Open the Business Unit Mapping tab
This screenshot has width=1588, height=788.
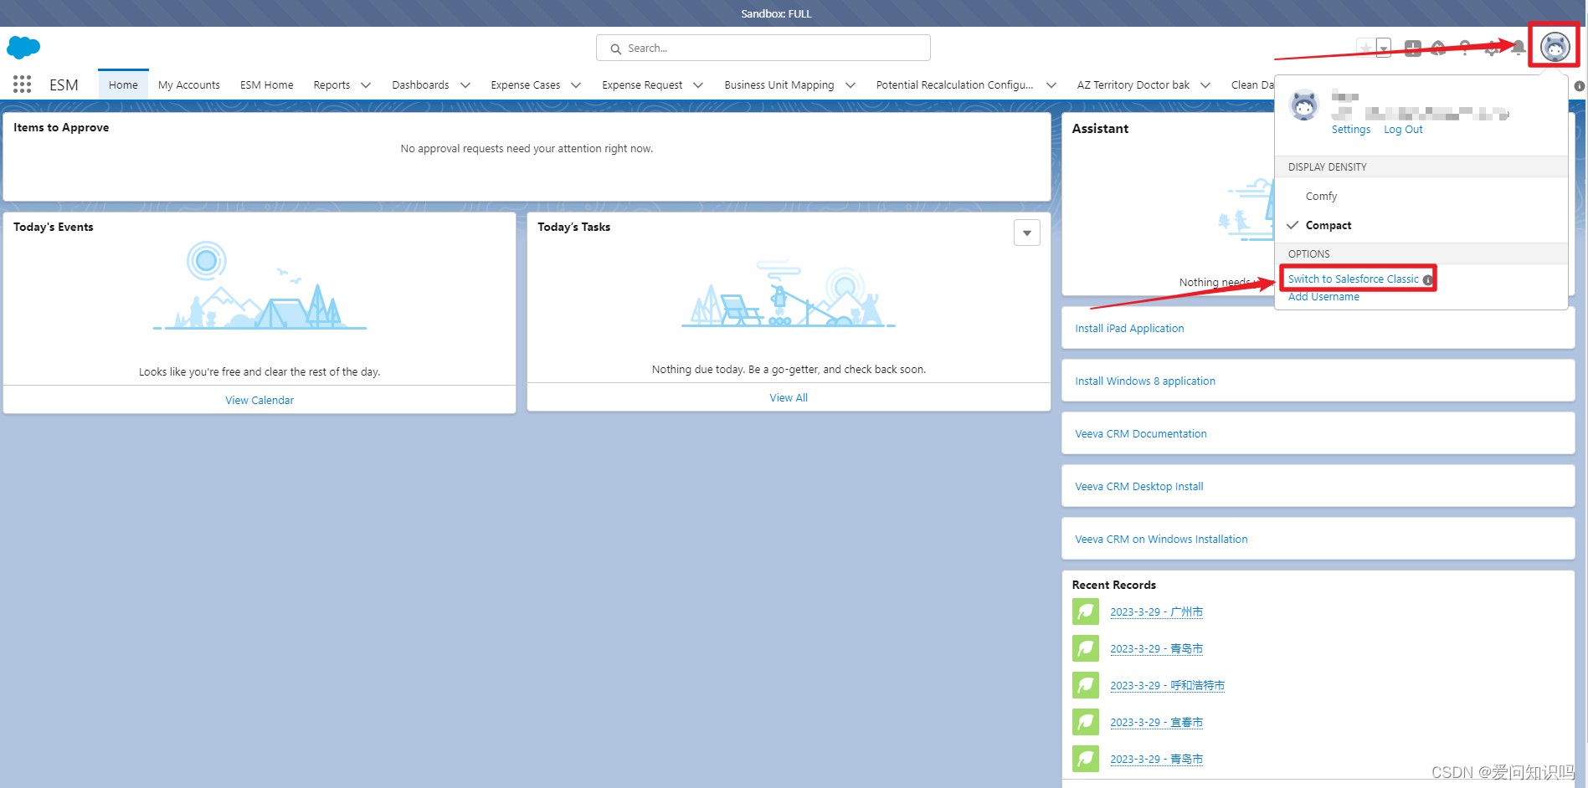[x=779, y=85]
